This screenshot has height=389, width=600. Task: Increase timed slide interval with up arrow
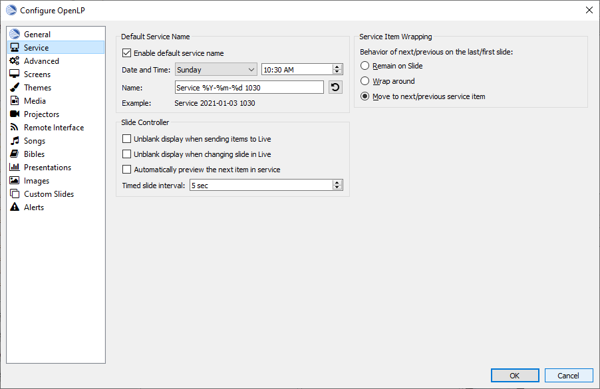tap(337, 183)
